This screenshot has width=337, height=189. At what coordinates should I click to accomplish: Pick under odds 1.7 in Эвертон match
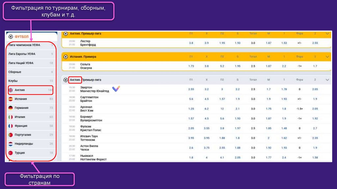coord(269,89)
